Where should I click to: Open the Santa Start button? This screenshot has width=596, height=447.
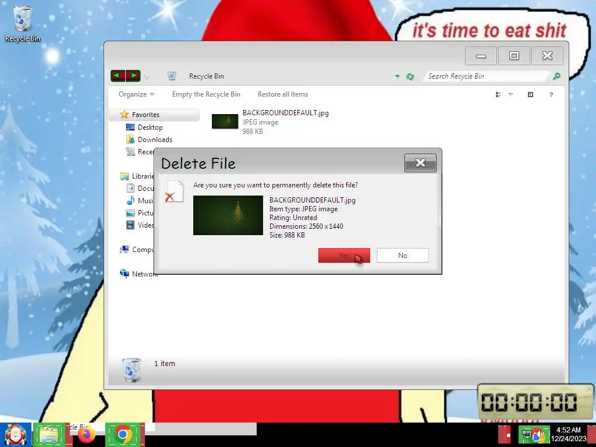pos(16,435)
